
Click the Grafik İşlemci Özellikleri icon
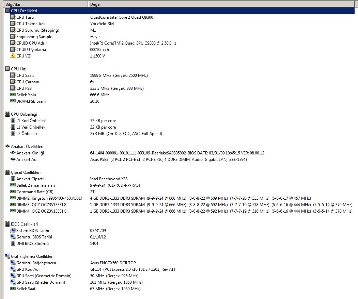(7, 256)
